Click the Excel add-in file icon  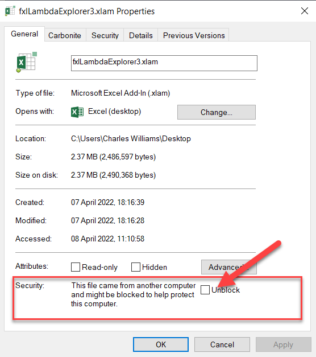pyautogui.click(x=26, y=62)
